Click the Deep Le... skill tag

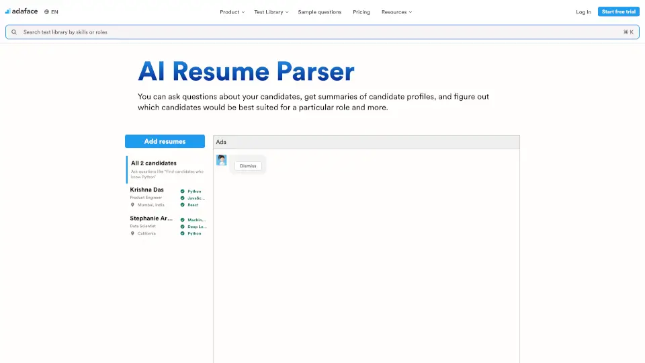point(197,227)
